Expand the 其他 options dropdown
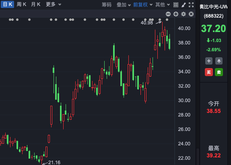231x165 pixels. click(163, 5)
